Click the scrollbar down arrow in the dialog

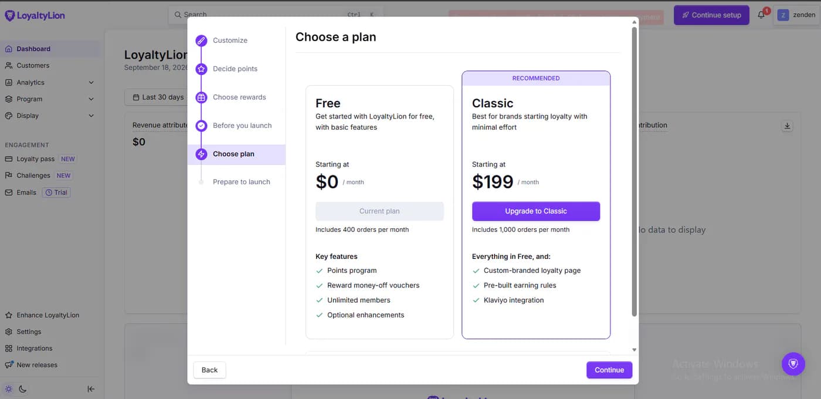click(x=634, y=350)
